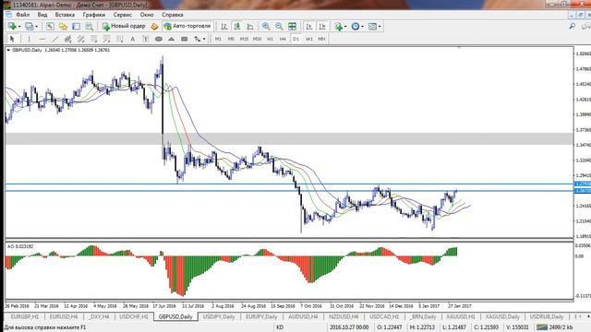Open the Strategy Tester magnifier icon
The height and width of the screenshot is (332, 591).
point(90,27)
